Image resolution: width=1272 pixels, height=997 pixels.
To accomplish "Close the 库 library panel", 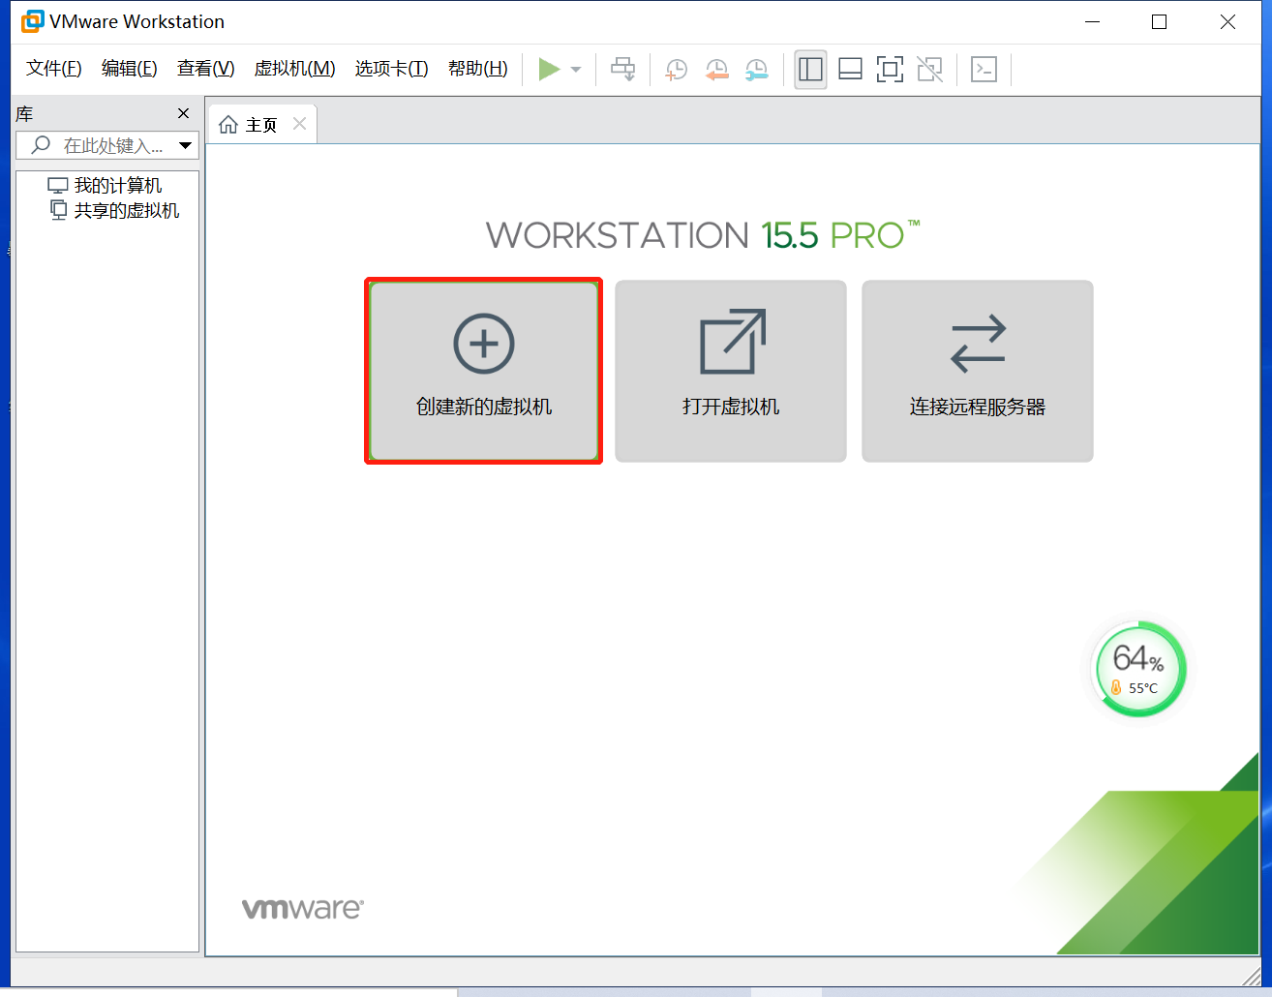I will pos(183,114).
